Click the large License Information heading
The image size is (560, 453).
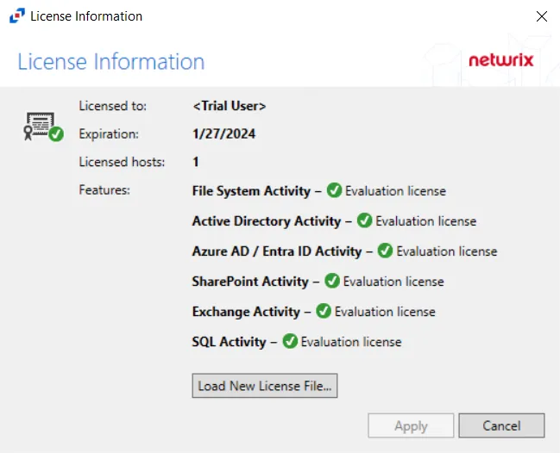[x=111, y=62]
